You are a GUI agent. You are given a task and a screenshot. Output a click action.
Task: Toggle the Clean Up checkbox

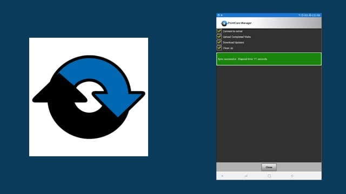tap(219, 48)
